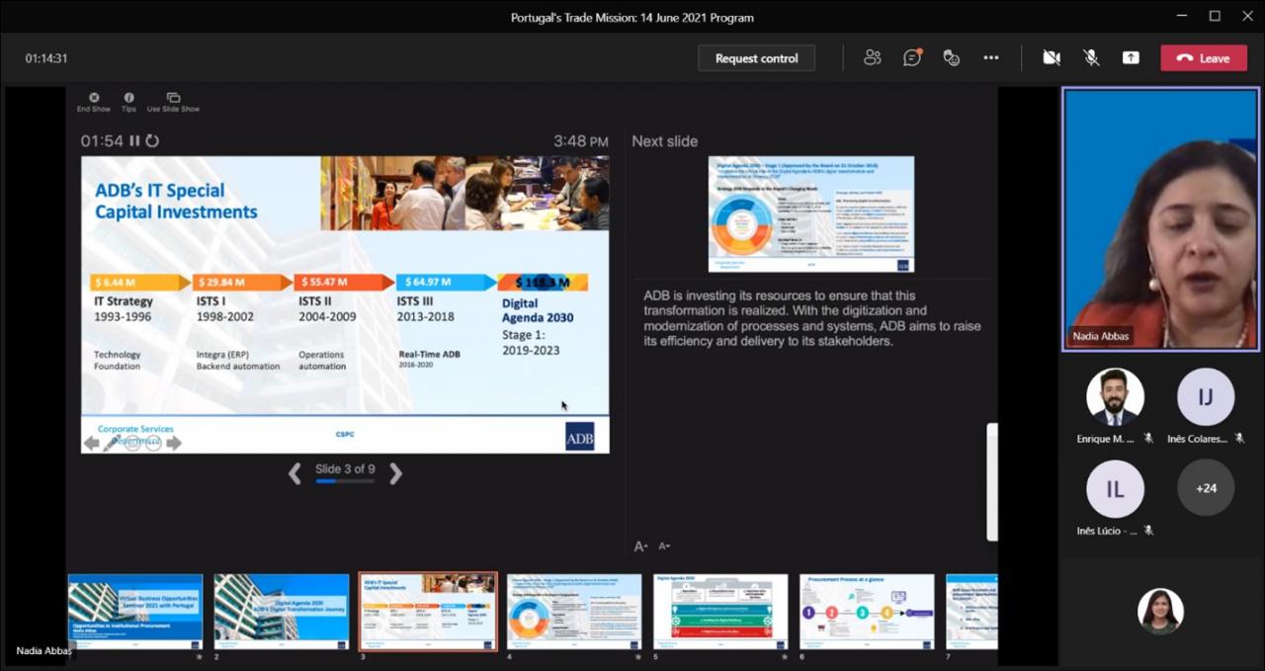Image resolution: width=1265 pixels, height=671 pixels.
Task: Select slide 6 thumbnail in filmstrip
Action: tap(867, 612)
